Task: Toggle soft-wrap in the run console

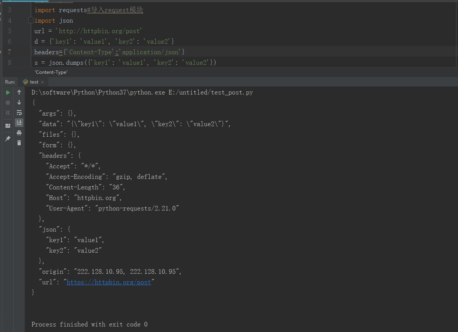Action: 19,112
